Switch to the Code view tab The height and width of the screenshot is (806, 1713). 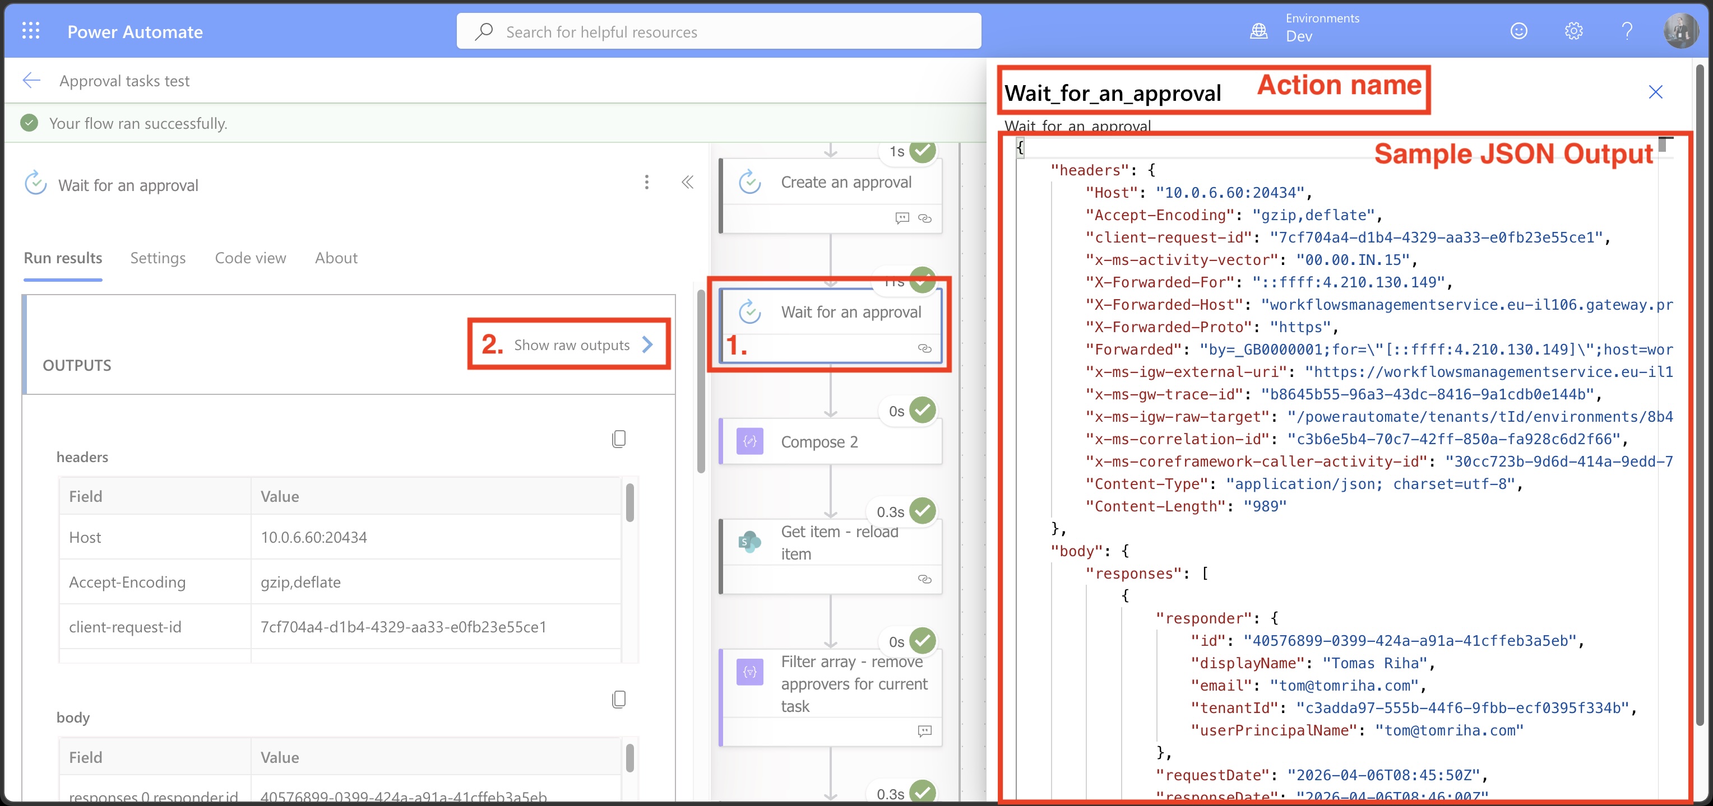(251, 258)
